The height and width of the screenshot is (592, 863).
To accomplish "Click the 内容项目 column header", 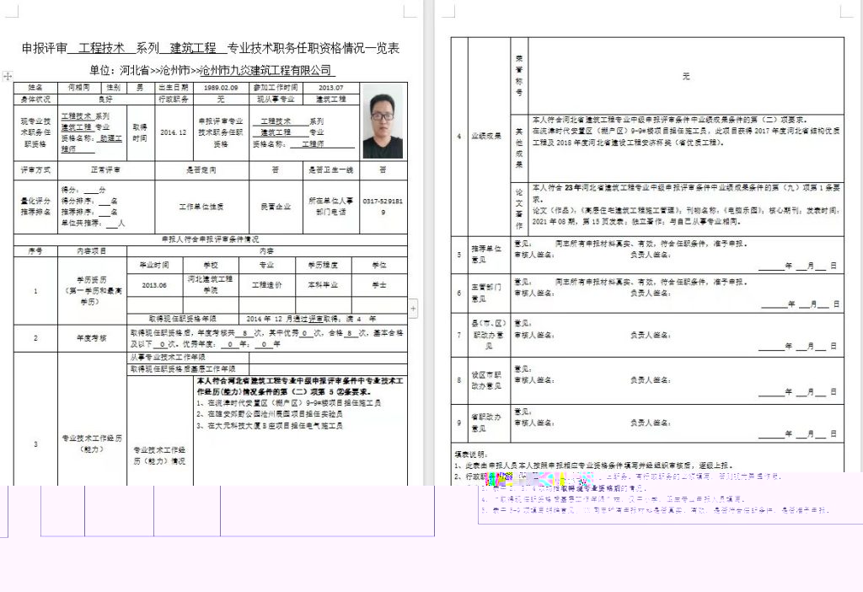I will tap(92, 251).
